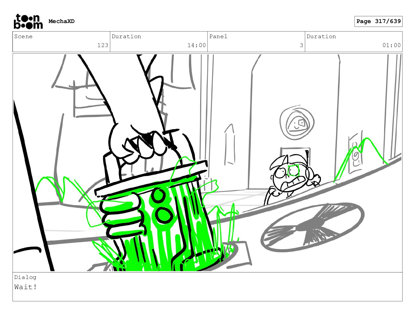Click the scene Duration 14:00 field
Image resolution: width=415 pixels, height=320 pixels.
pos(159,42)
